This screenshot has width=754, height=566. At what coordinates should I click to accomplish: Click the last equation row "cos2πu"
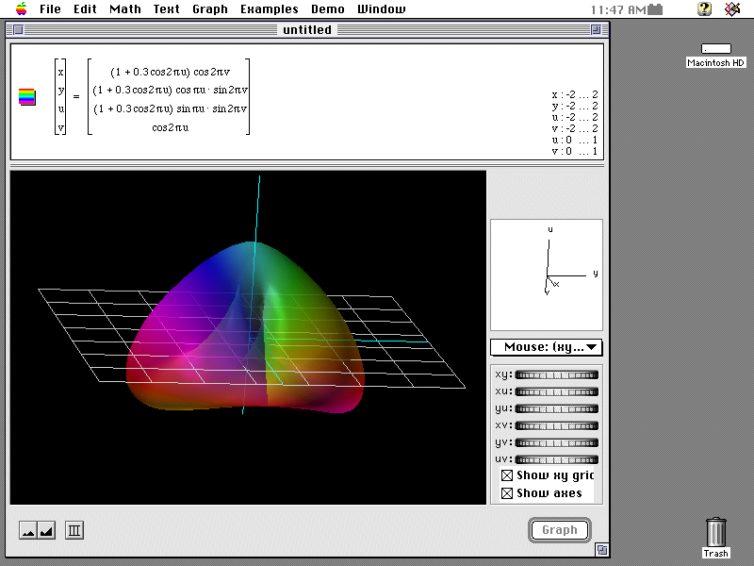(171, 127)
